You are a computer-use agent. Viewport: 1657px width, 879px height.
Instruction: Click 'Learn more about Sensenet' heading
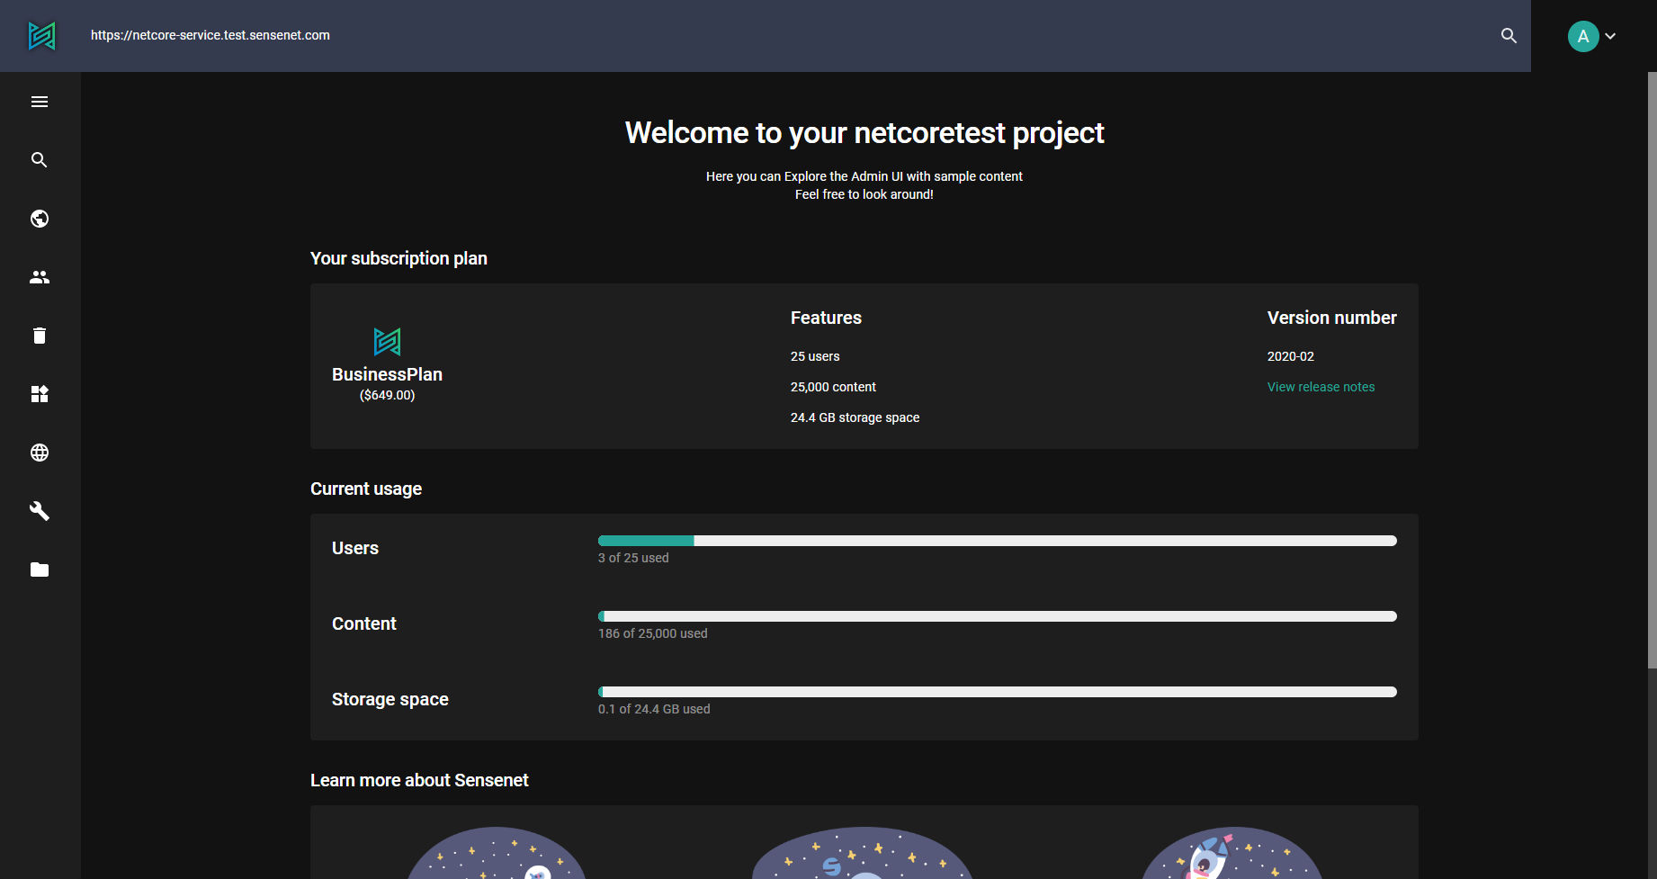click(419, 780)
